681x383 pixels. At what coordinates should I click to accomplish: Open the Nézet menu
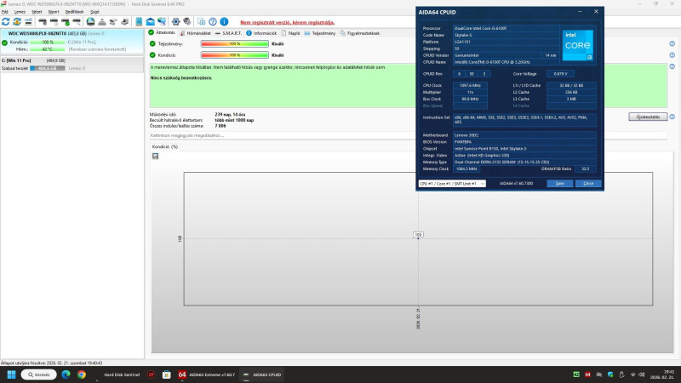click(x=37, y=12)
